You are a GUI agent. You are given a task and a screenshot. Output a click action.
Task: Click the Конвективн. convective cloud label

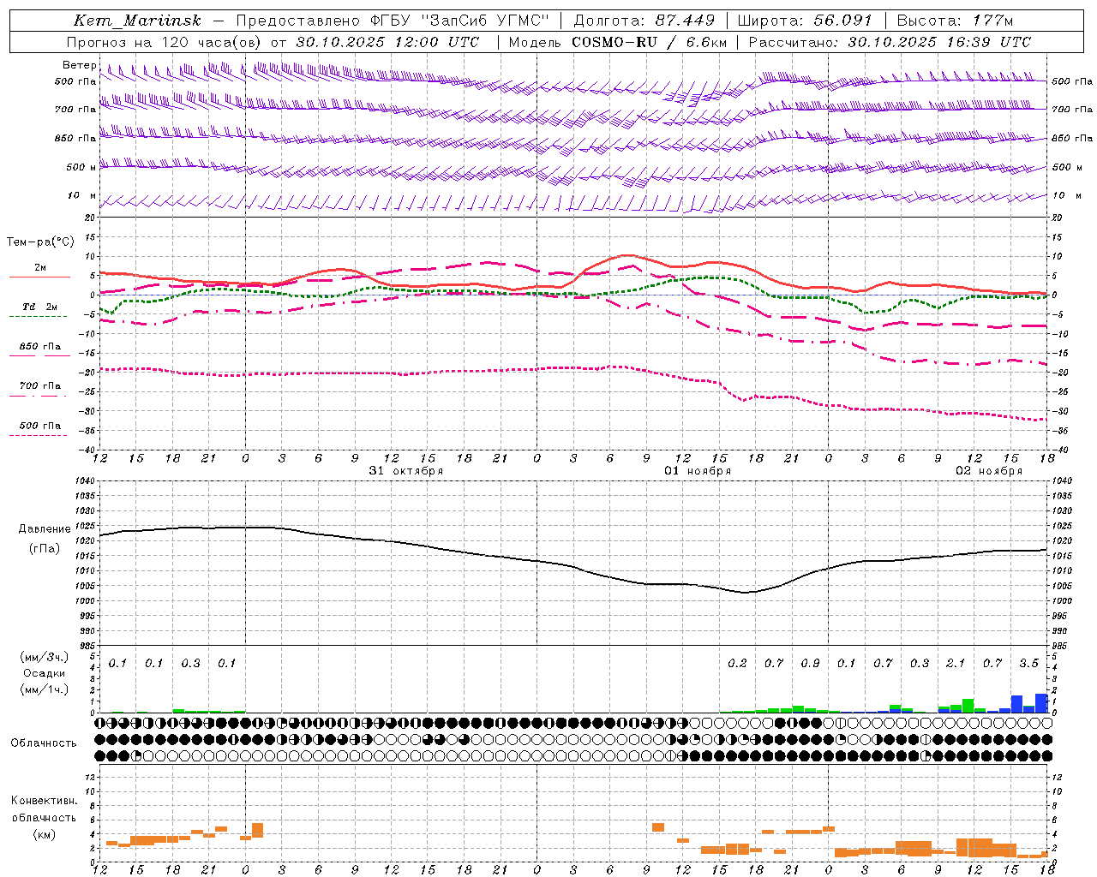[x=45, y=801]
